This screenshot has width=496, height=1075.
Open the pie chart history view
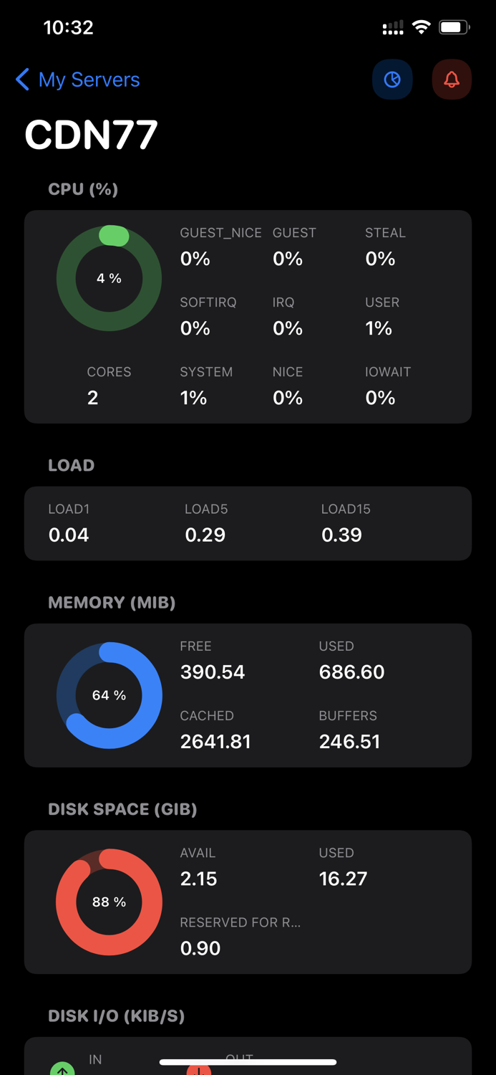(392, 80)
